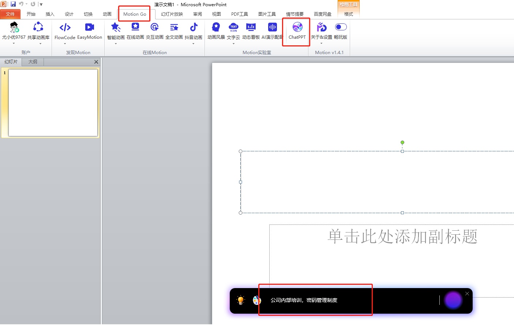
Task: Switch to the 设计 design tab
Action: pyautogui.click(x=69, y=14)
